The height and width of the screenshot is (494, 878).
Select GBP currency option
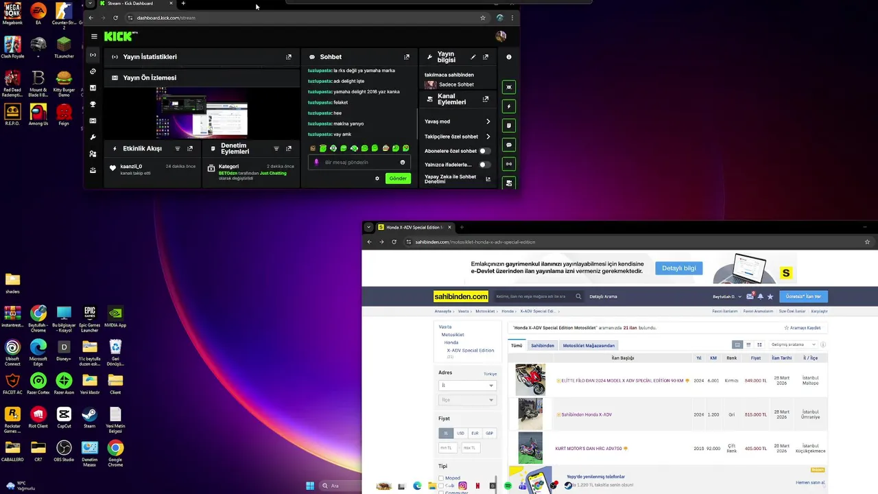(489, 433)
